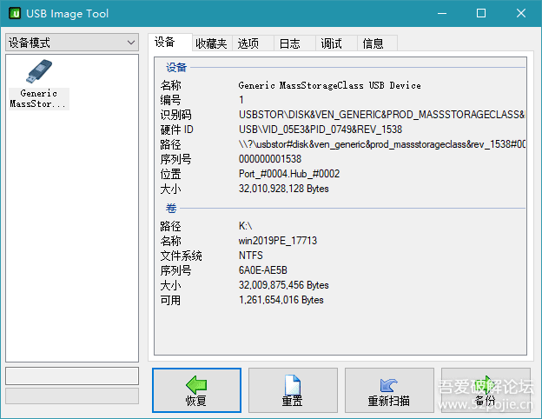Click the serial number 000000001538
Viewport: 542px width, 419px height.
point(270,159)
